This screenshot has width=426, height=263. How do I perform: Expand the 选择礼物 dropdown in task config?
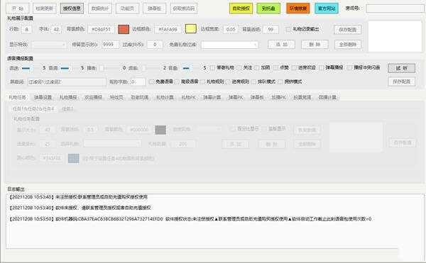point(112,144)
